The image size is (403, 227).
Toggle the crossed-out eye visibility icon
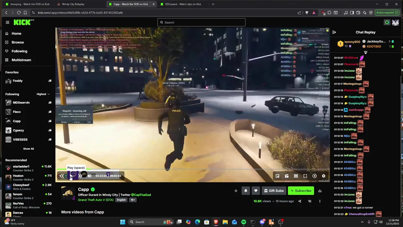click(310, 201)
